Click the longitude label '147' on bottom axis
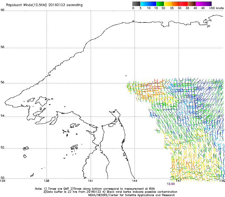225x197 pixels. pos(179,181)
